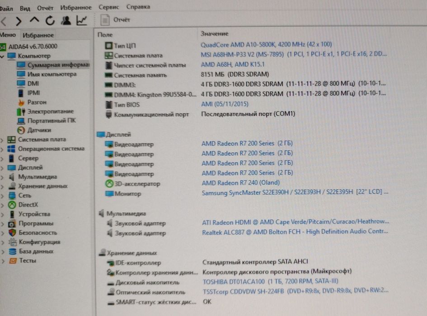Click the Разгон flame icon
The image size is (427, 316).
coord(21,102)
